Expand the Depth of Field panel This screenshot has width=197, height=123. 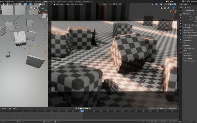pos(188,30)
